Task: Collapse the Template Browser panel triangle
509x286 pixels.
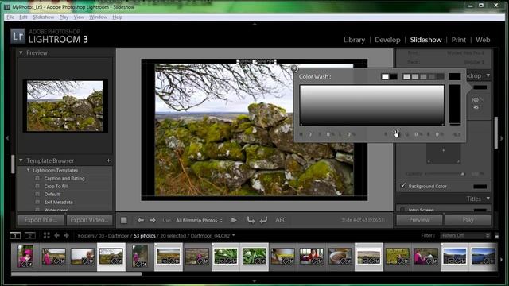Action: pyautogui.click(x=21, y=160)
